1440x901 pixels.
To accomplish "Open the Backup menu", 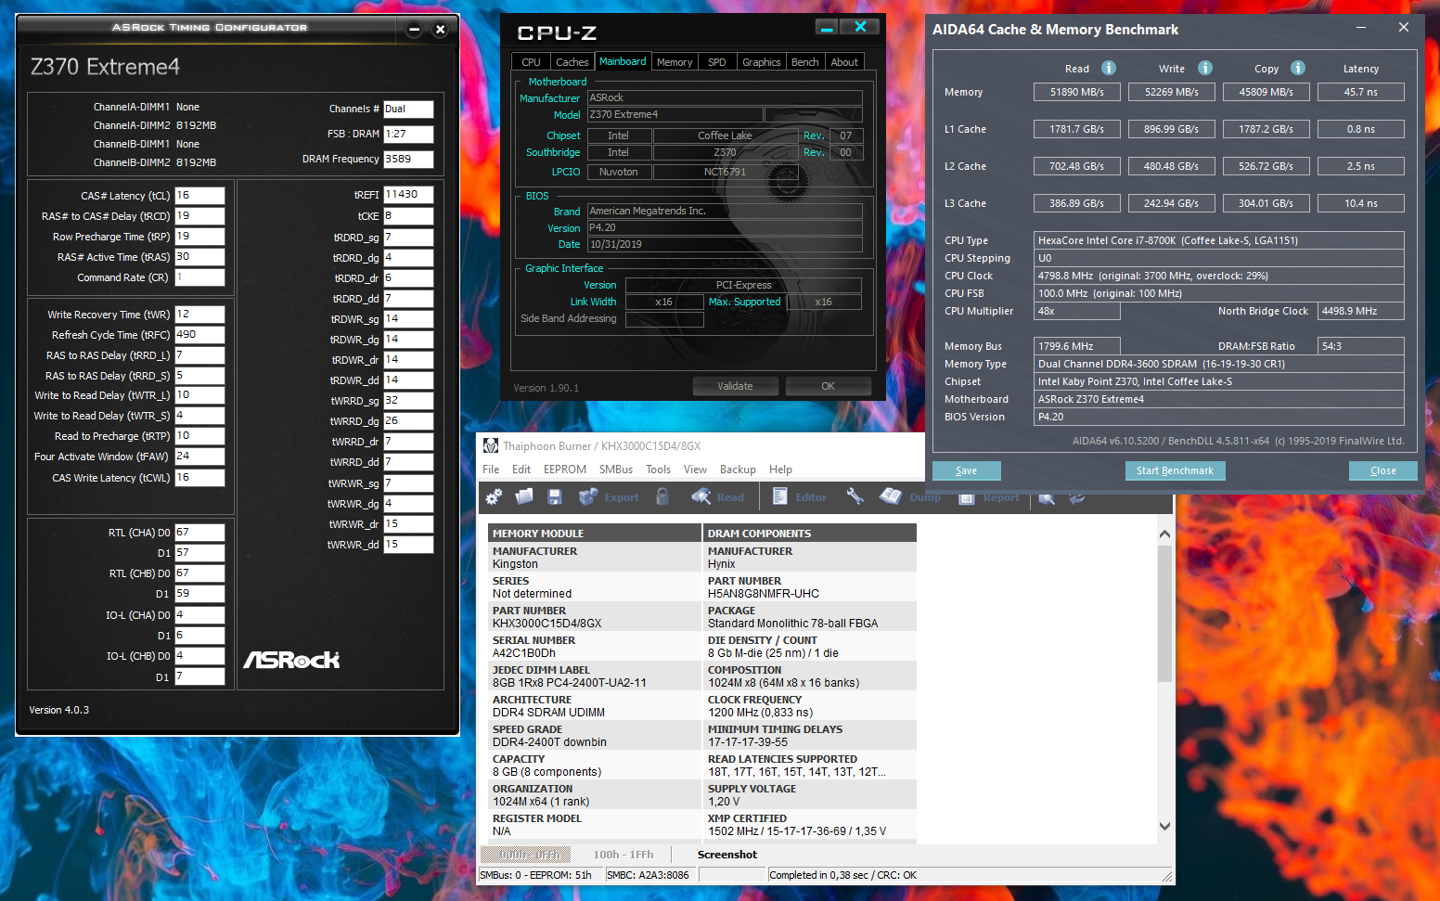I will click(738, 470).
